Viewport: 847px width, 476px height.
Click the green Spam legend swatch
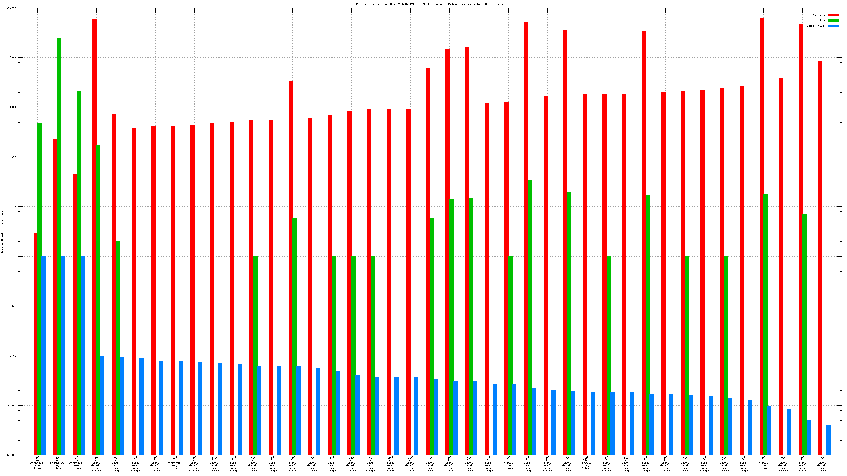coord(833,20)
